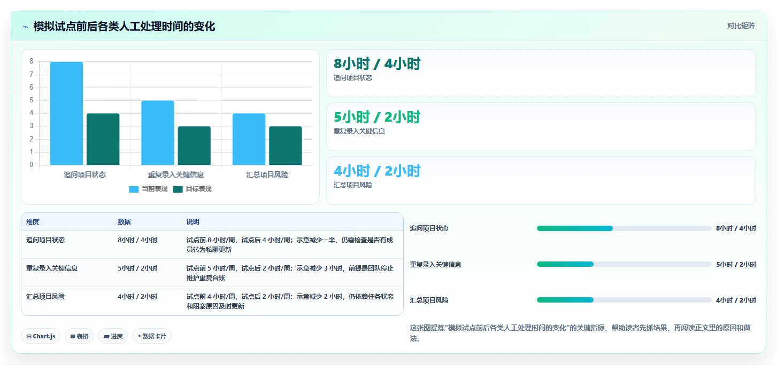Click table cell 8小时 / 4小时
The image size is (777, 365).
click(137, 240)
